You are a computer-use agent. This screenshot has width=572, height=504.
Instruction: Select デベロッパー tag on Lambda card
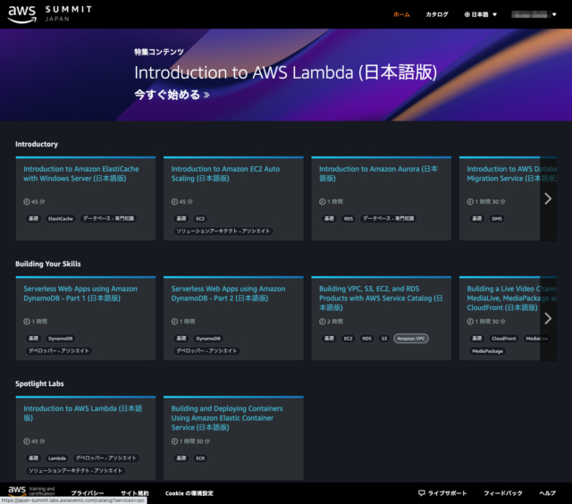point(106,458)
